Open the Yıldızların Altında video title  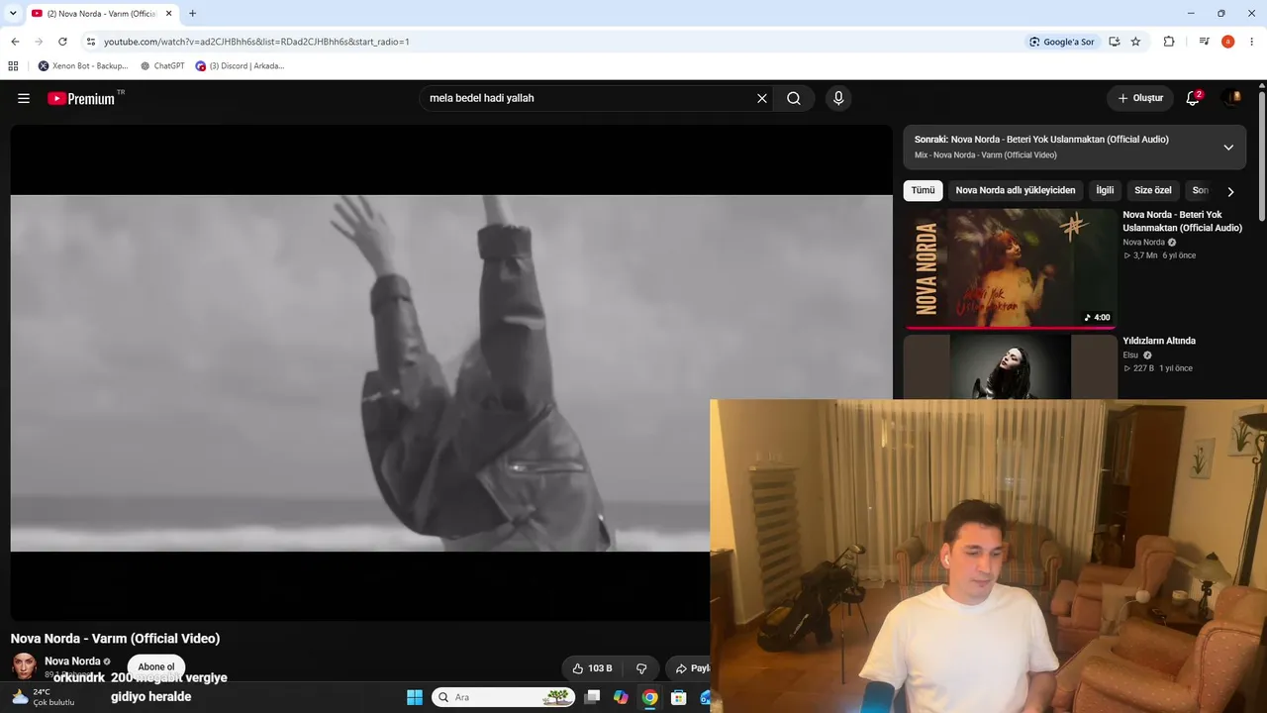1159,341
